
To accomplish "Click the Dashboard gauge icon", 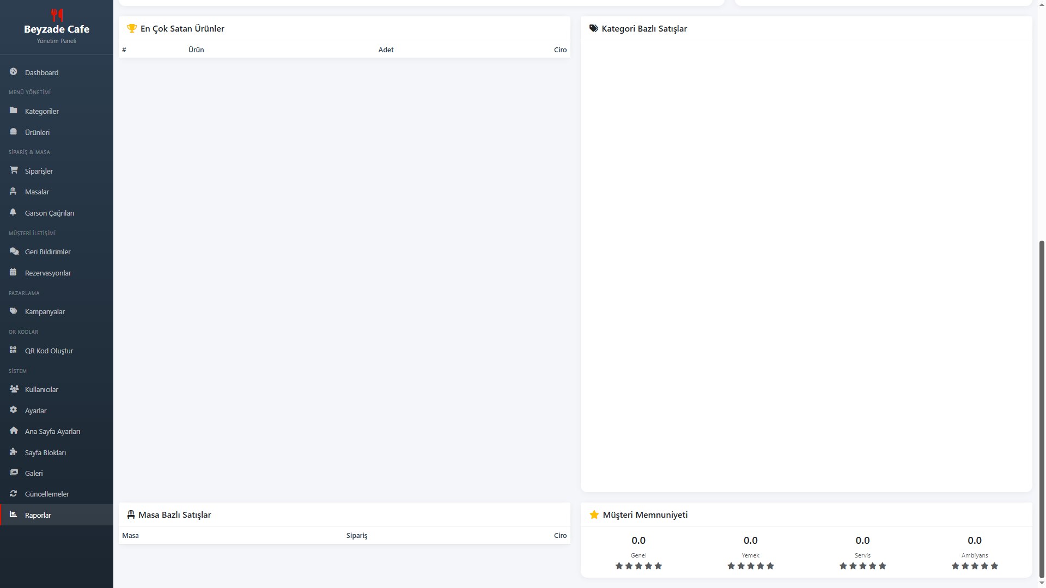I will point(14,72).
